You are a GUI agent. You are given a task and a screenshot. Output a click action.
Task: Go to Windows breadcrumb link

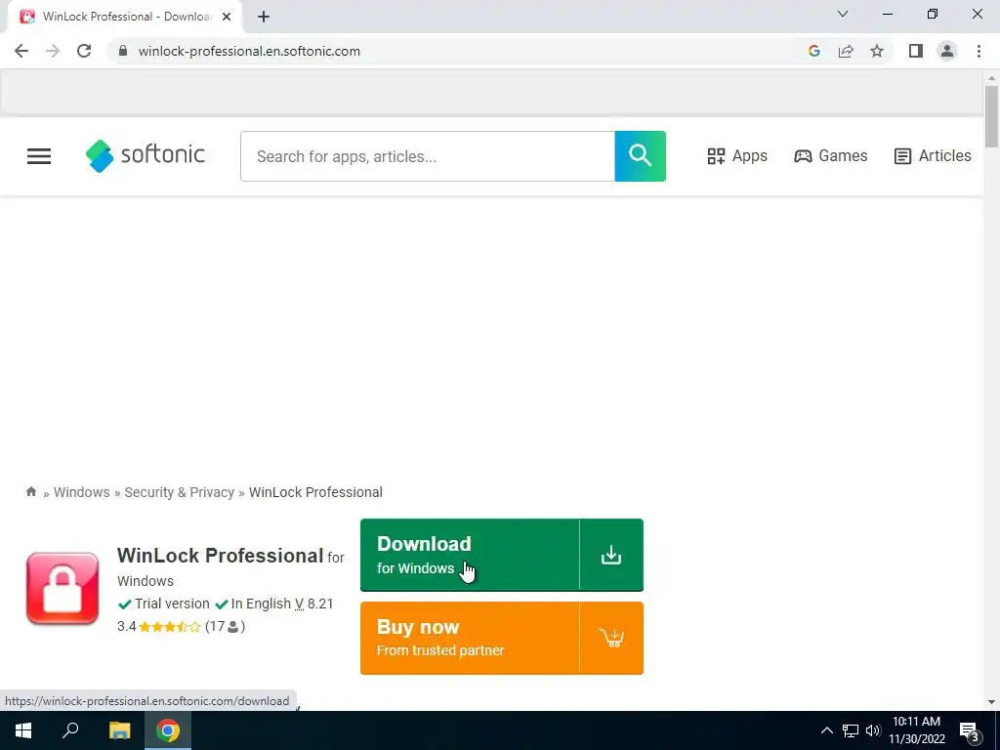pos(82,492)
